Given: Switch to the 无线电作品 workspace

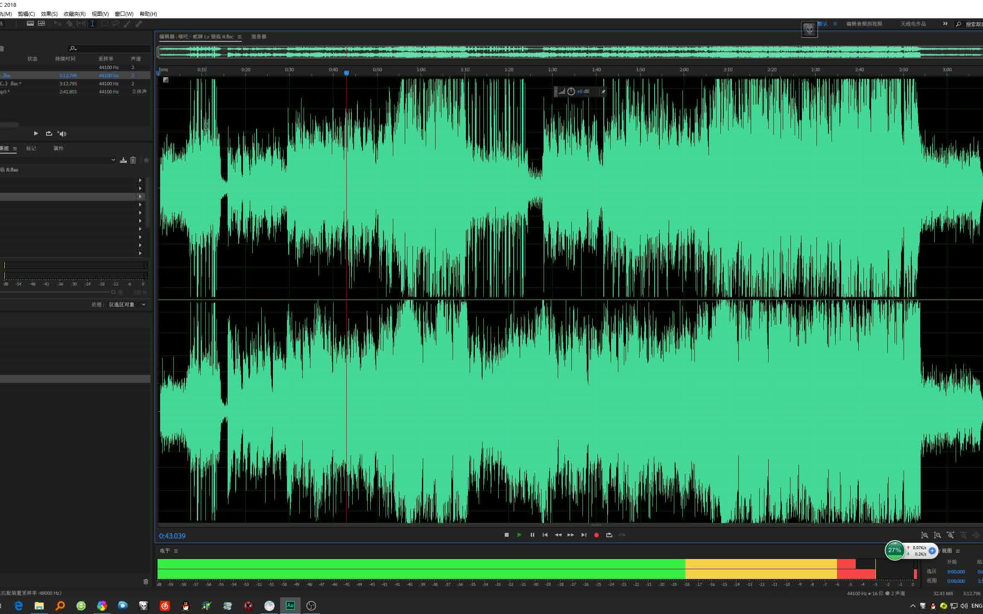Looking at the screenshot, I should point(913,24).
